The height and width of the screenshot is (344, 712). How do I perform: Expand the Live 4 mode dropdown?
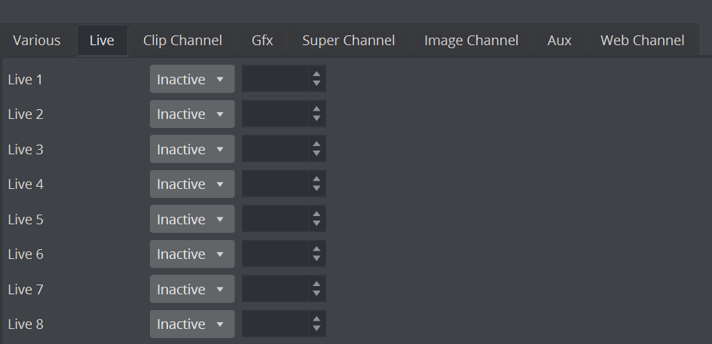point(191,184)
